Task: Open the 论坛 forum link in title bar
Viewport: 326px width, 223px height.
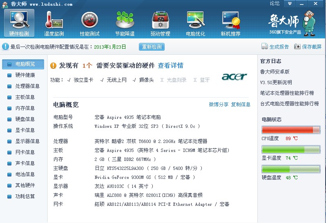Action: [x=275, y=3]
